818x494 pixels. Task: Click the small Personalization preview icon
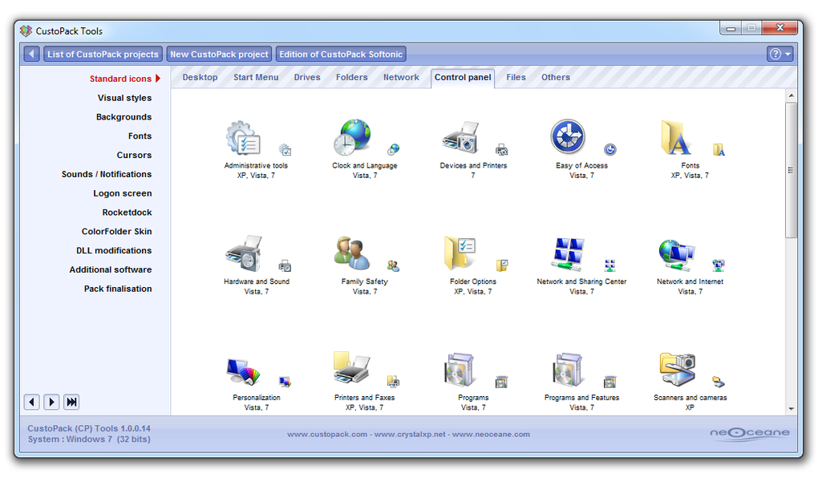click(285, 382)
